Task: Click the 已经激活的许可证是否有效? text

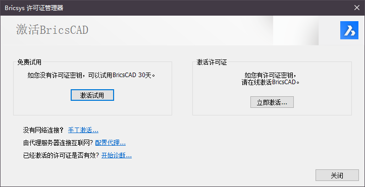Action: pos(61,155)
